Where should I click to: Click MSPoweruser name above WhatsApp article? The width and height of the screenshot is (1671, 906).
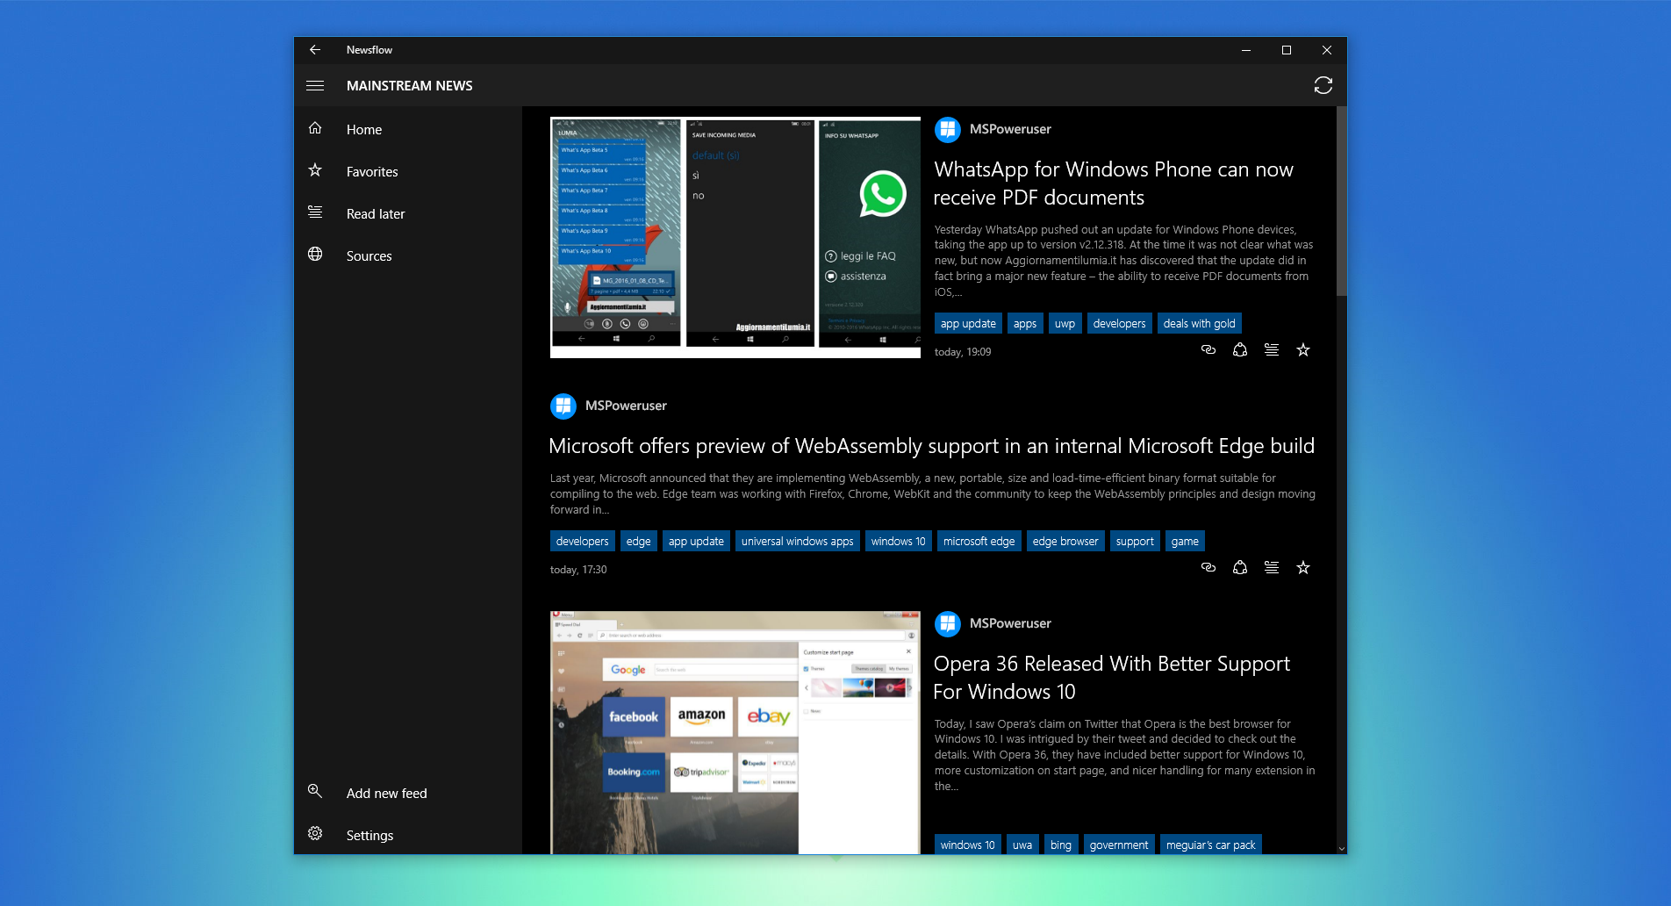(1010, 129)
